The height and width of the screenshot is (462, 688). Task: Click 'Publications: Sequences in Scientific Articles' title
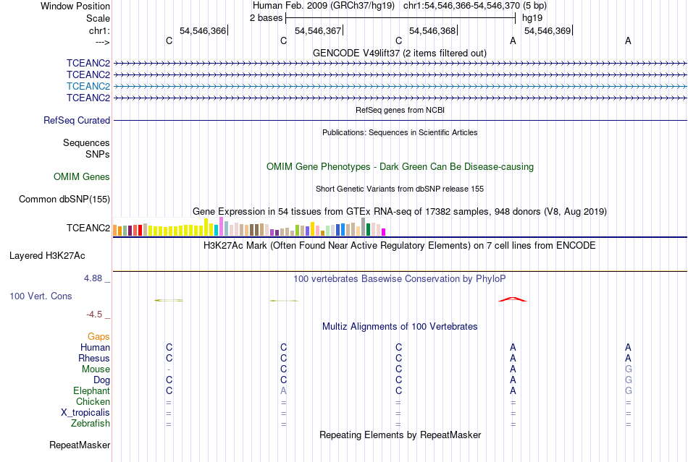pyautogui.click(x=400, y=133)
